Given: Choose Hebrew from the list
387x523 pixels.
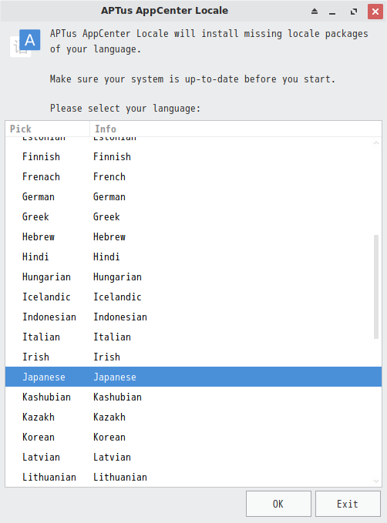Looking at the screenshot, I should click(193, 236).
